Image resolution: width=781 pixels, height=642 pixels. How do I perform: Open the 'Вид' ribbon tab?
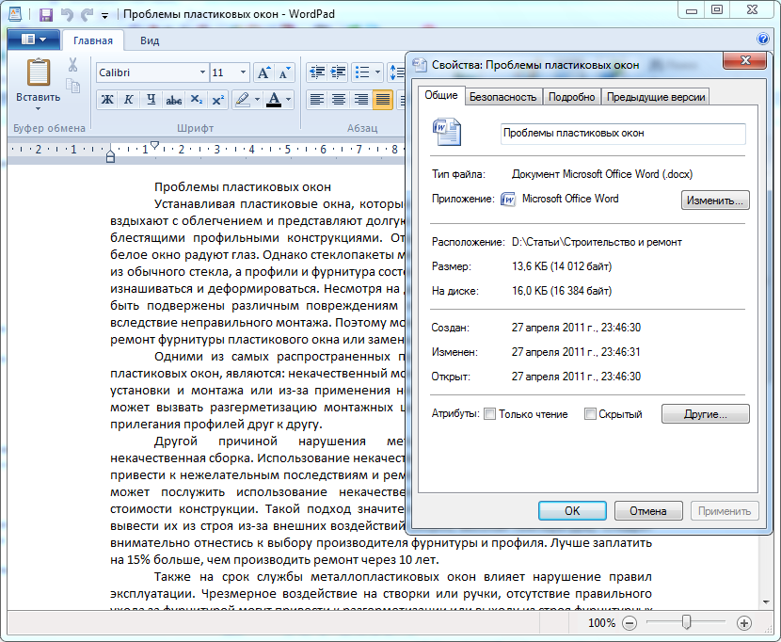[150, 40]
